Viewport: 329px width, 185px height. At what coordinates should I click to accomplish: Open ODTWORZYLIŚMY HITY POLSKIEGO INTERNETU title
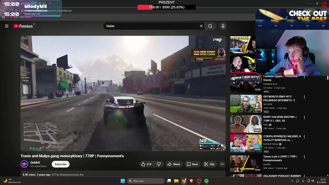[279, 98]
